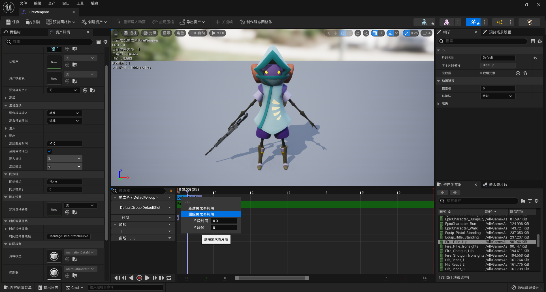Click the timeline horizontal scrollbar thumb
The height and width of the screenshot is (292, 546).
point(272,278)
